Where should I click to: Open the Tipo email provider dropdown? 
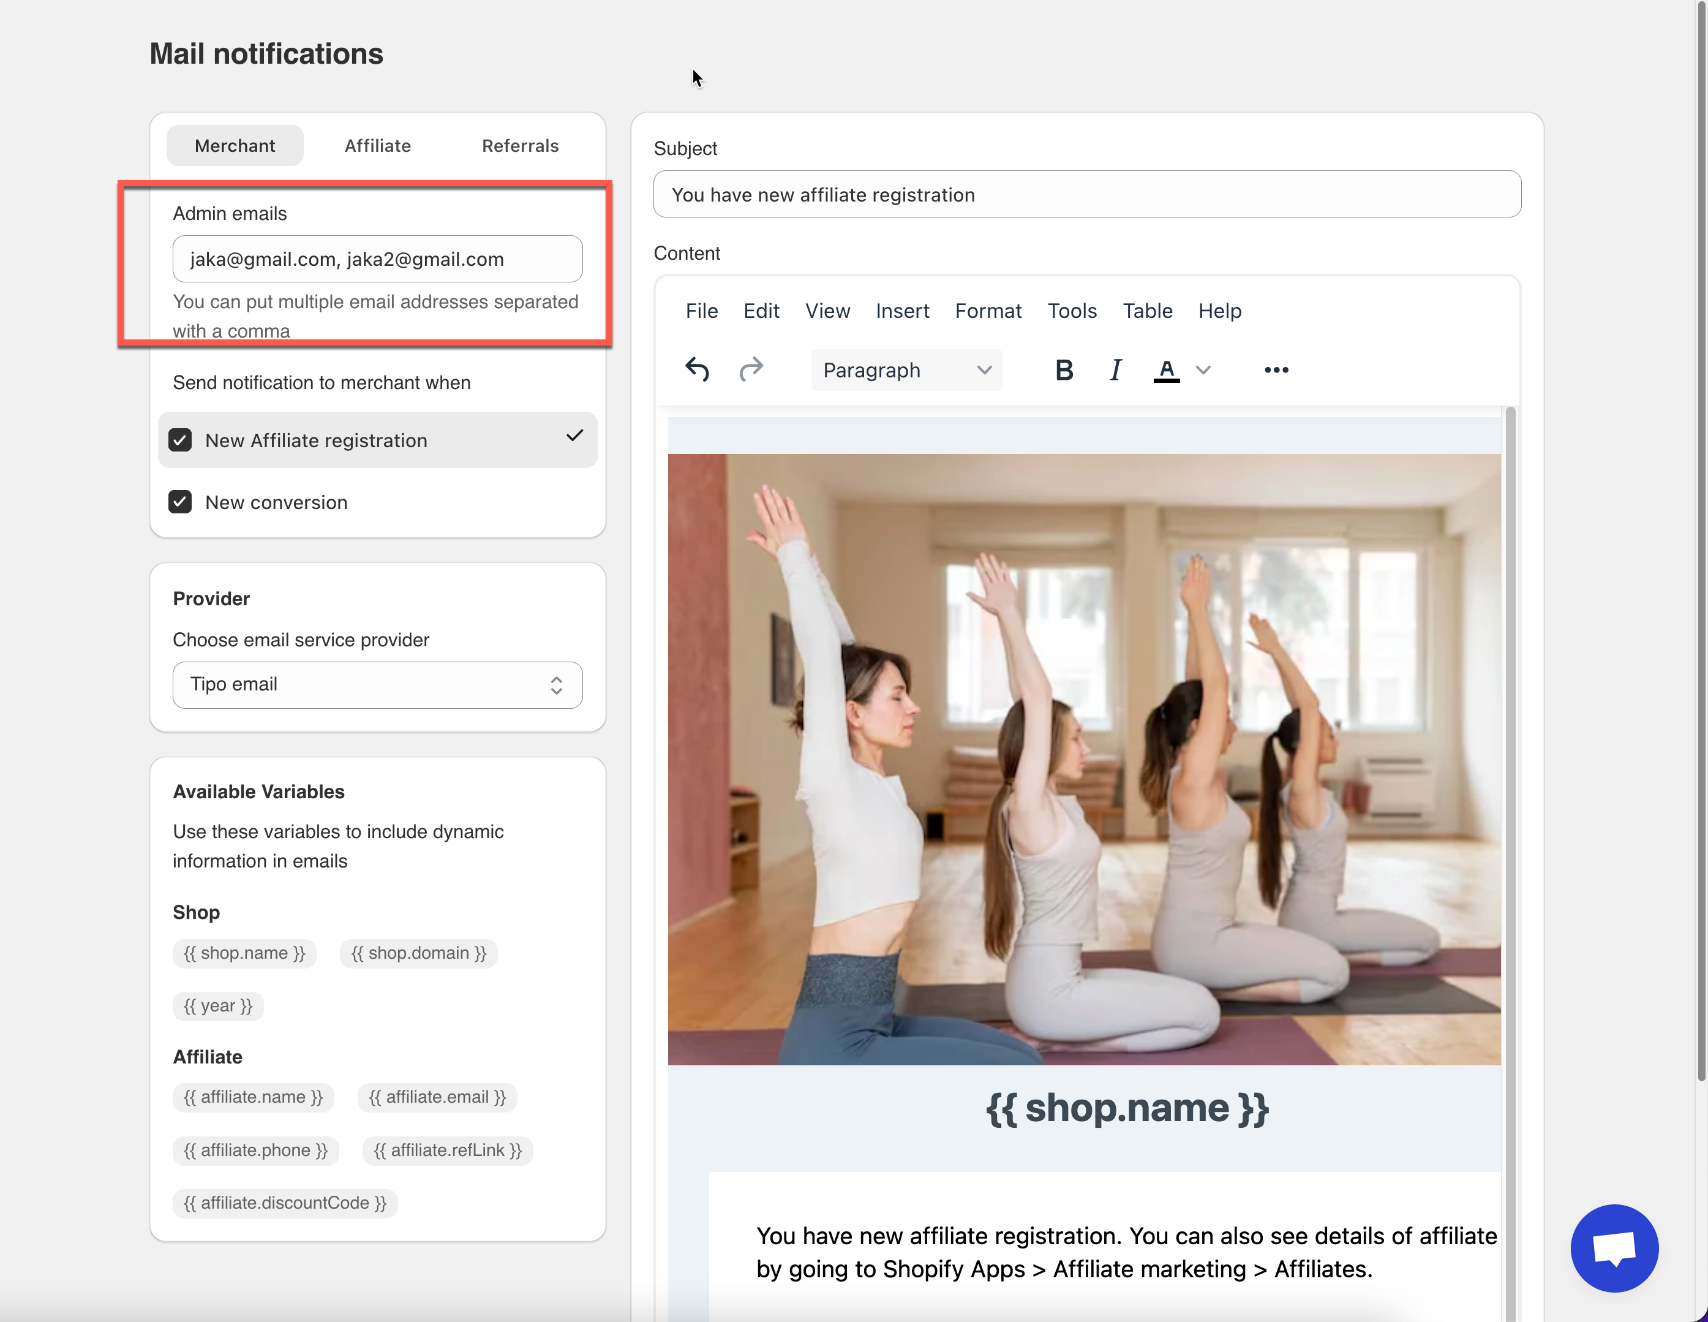pyautogui.click(x=377, y=684)
